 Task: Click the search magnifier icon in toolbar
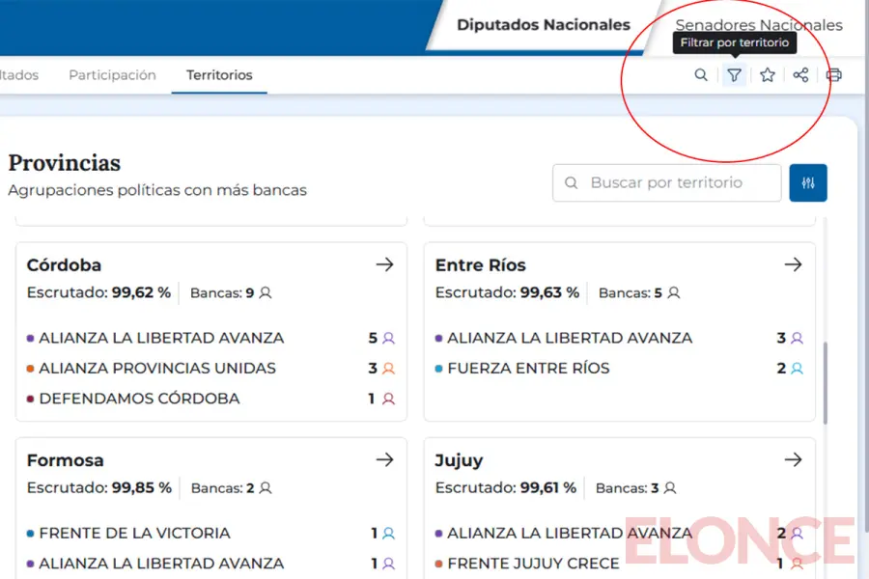[x=701, y=75]
